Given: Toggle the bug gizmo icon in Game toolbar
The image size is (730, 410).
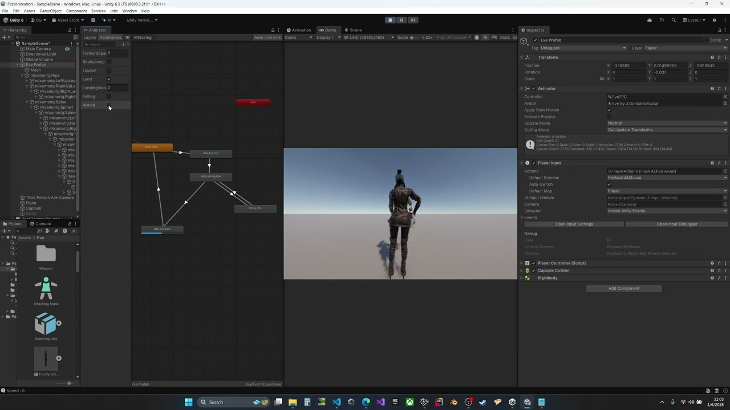Looking at the screenshot, I should 477,38.
